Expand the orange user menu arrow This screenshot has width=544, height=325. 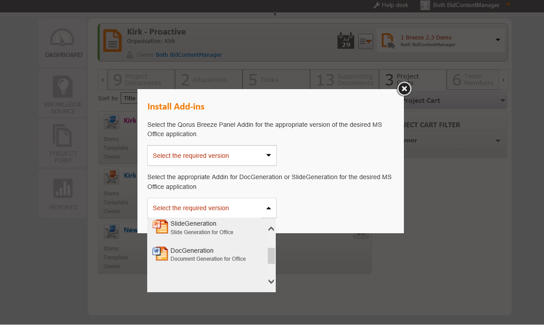click(509, 5)
